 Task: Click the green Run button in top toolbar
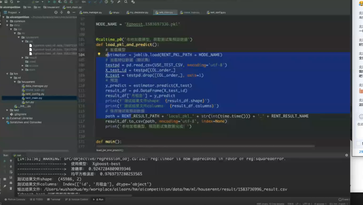point(49,2)
